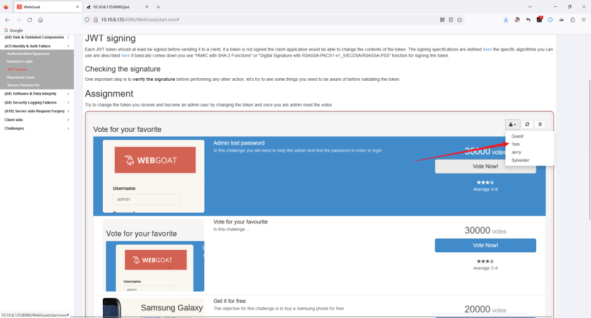Open the Google bookmark
This screenshot has width=591, height=318.
point(14,30)
